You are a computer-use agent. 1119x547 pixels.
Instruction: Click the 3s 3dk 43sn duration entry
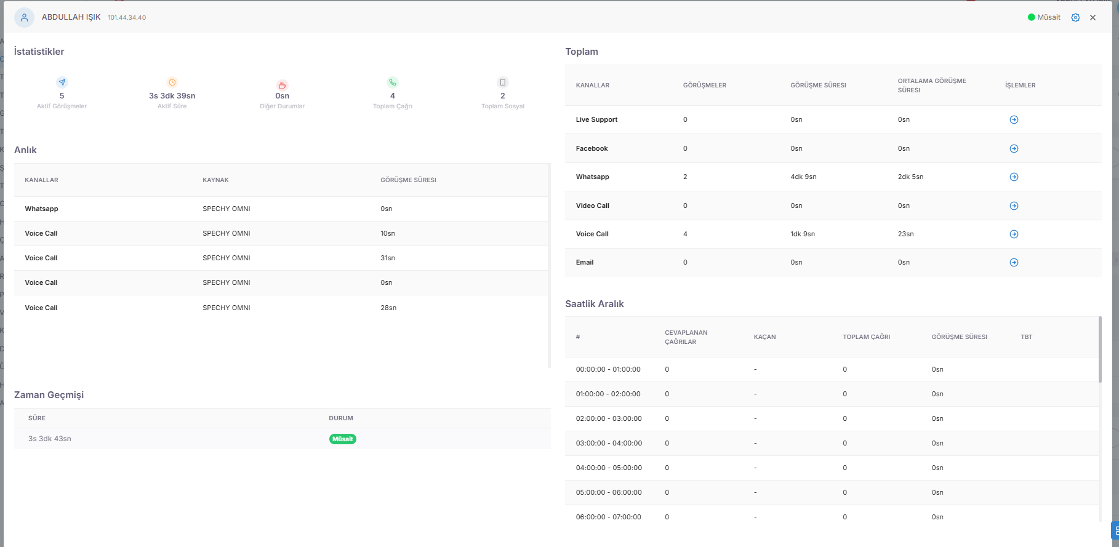(x=49, y=439)
